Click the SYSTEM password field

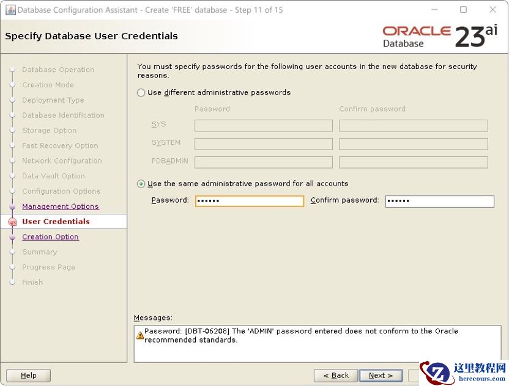264,144
